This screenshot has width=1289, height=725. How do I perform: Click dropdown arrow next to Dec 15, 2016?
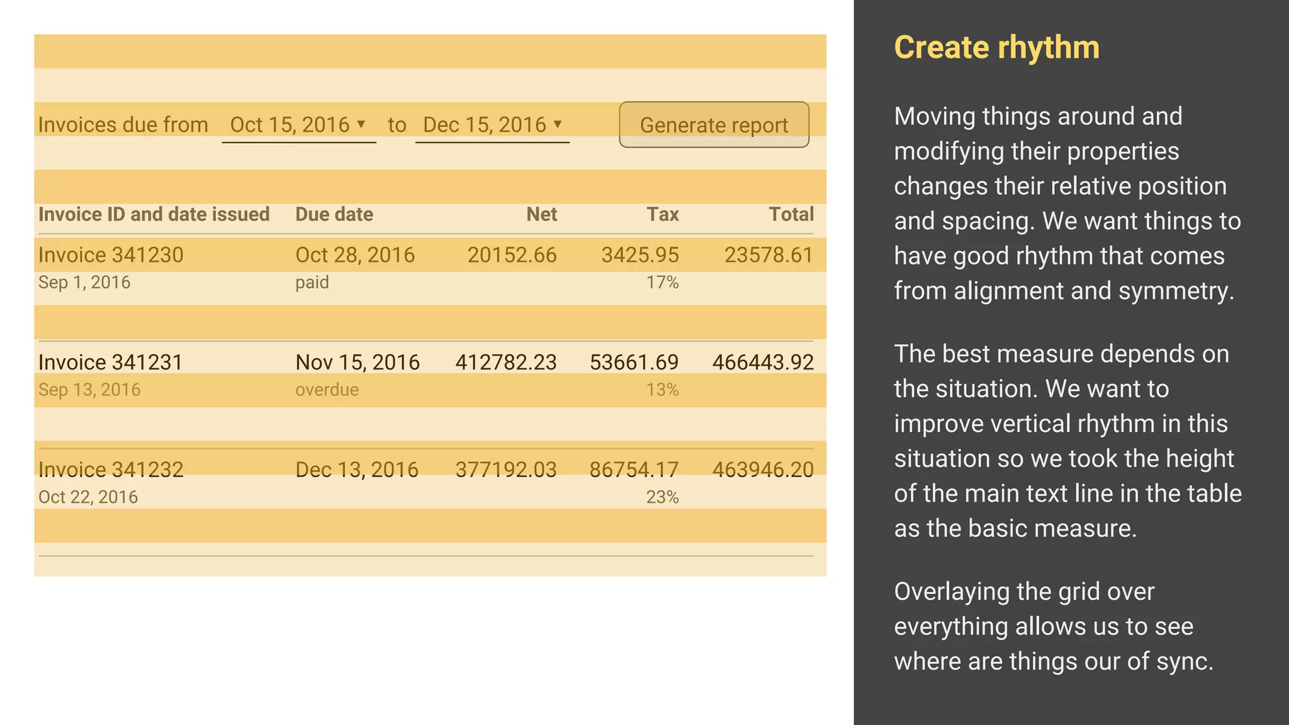tap(558, 124)
